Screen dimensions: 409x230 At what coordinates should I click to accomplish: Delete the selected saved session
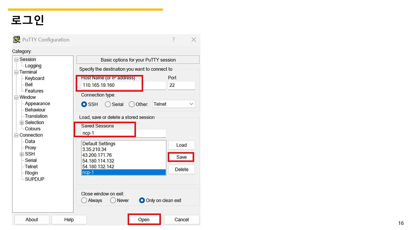point(181,169)
